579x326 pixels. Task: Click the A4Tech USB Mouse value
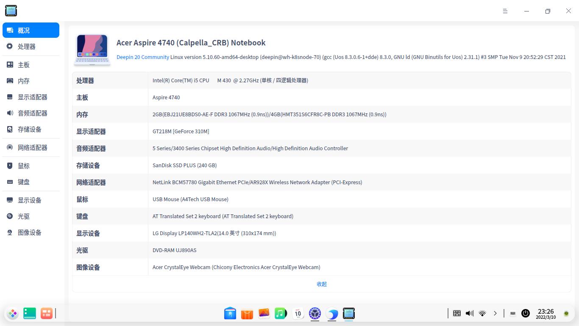[190, 199]
